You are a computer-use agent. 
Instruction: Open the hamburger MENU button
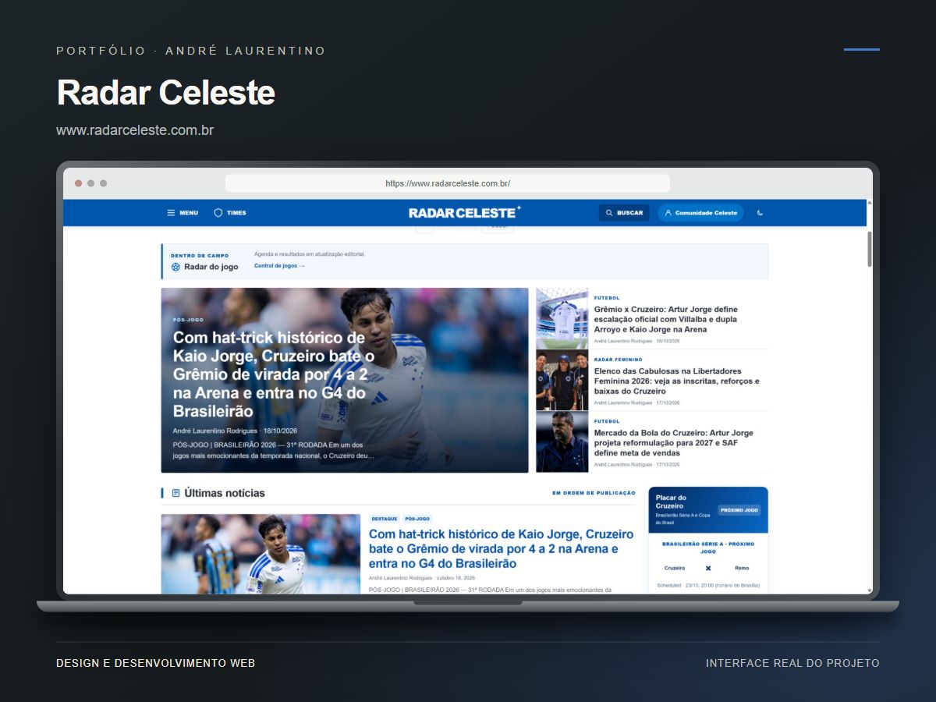(183, 213)
